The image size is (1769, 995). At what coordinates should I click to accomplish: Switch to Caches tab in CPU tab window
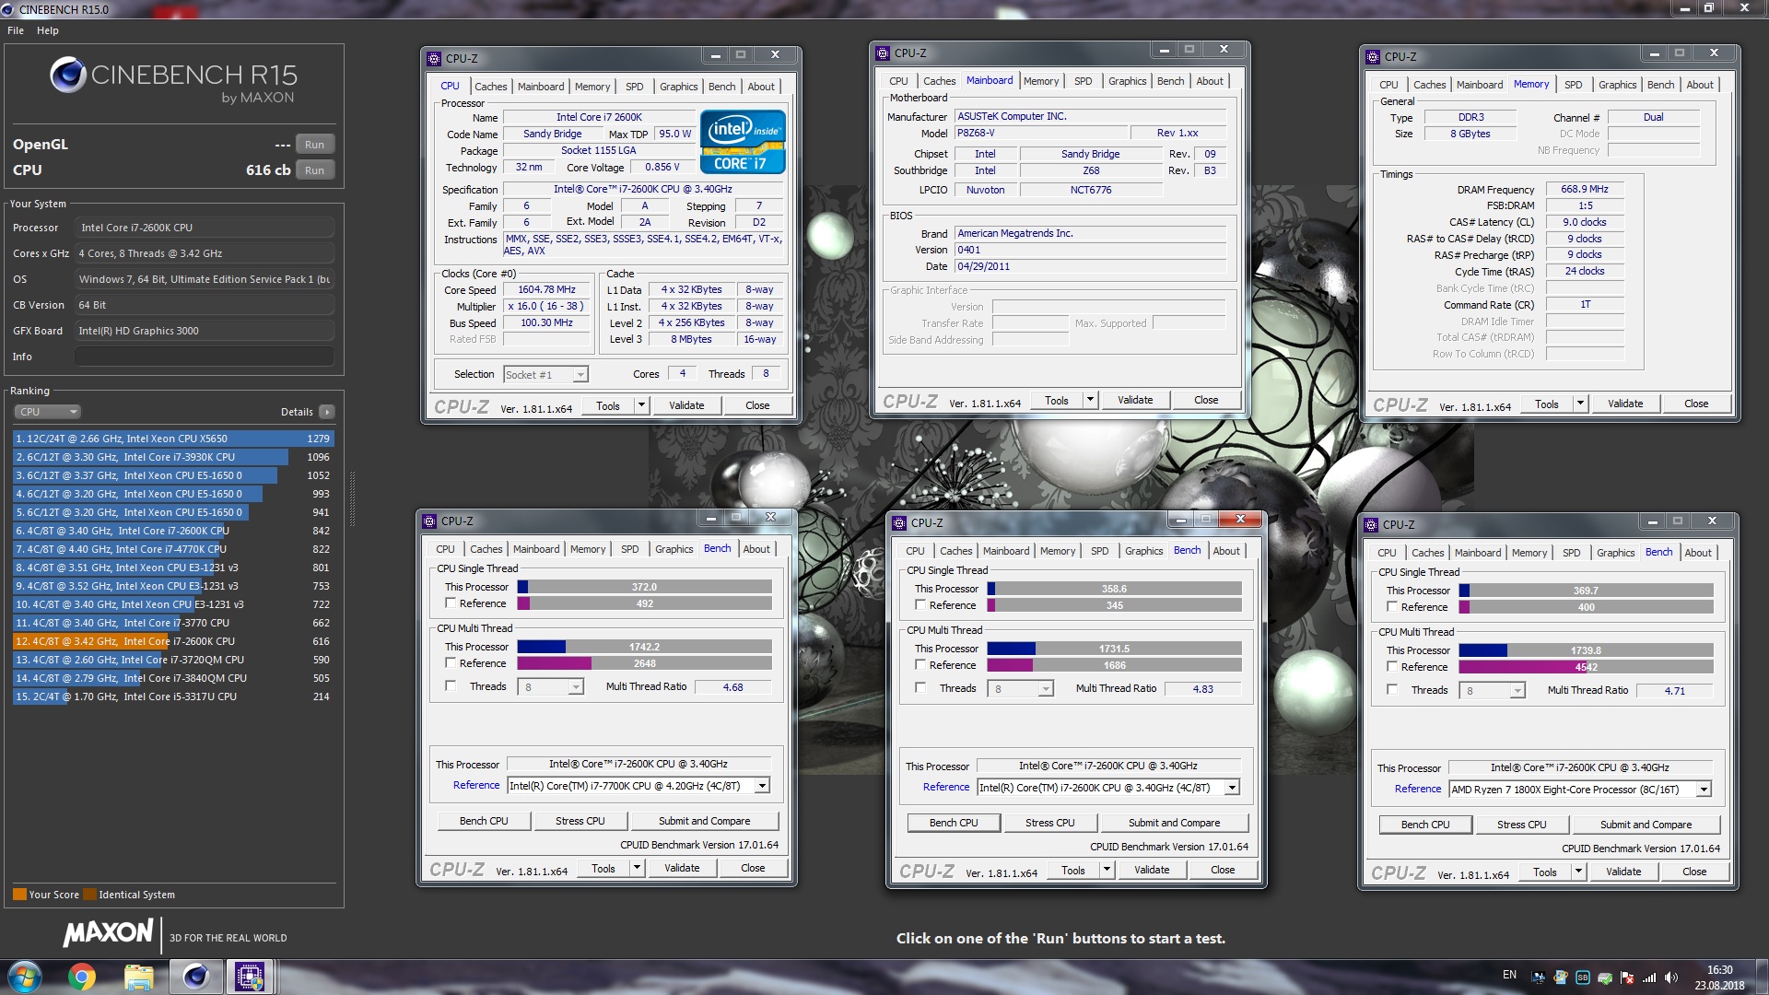click(x=490, y=87)
